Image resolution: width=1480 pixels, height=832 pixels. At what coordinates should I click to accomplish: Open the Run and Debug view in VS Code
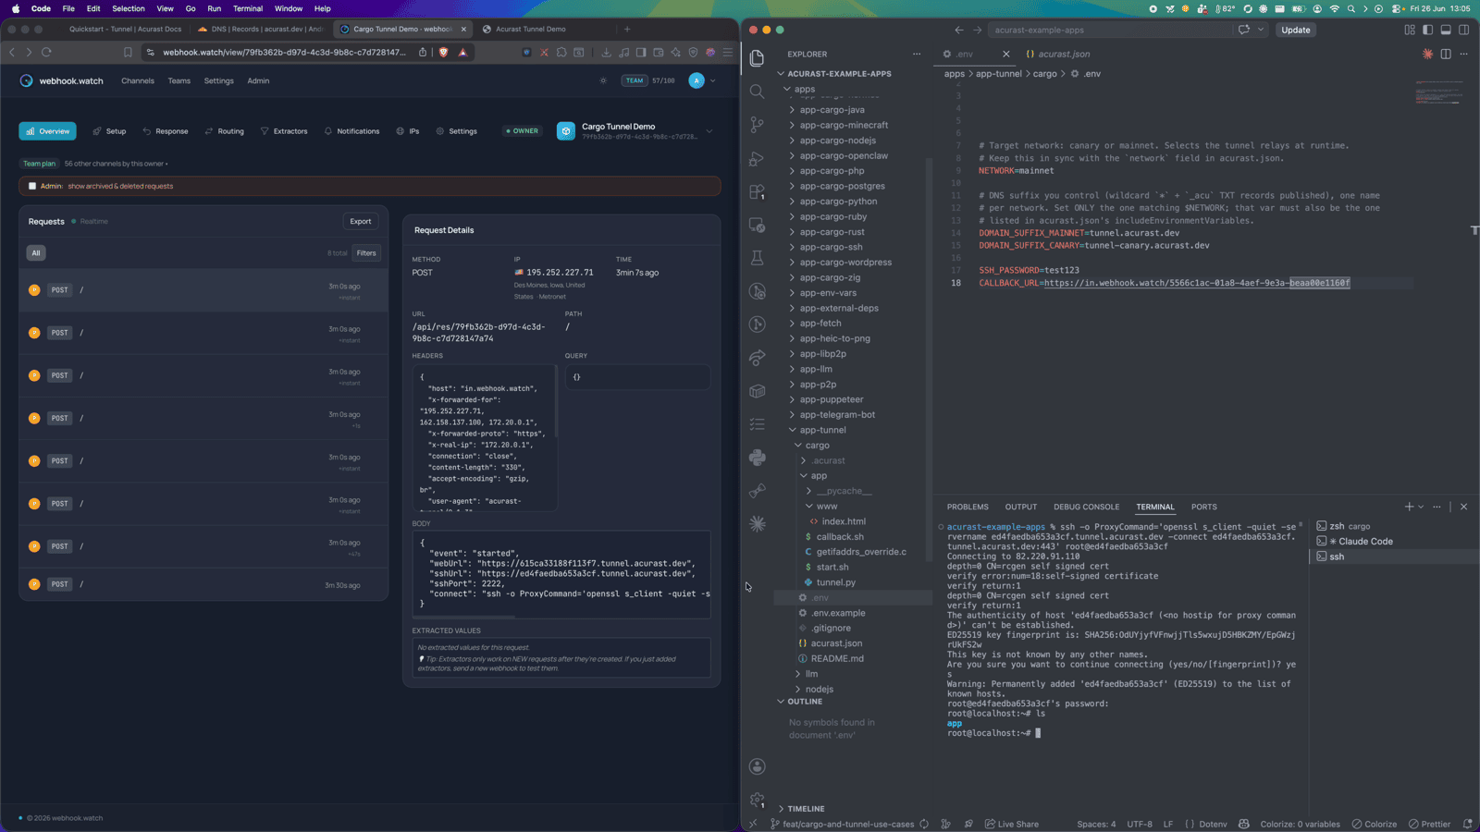click(x=757, y=158)
